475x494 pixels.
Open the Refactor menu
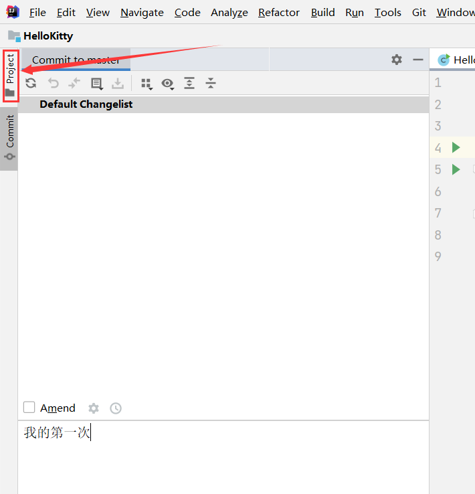coord(279,13)
